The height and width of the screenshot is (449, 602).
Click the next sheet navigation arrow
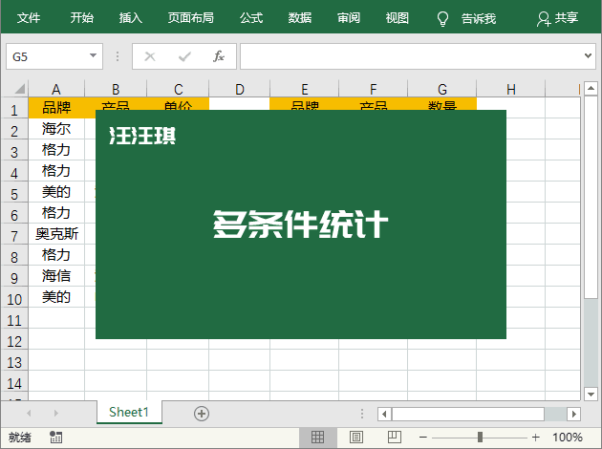click(x=56, y=414)
